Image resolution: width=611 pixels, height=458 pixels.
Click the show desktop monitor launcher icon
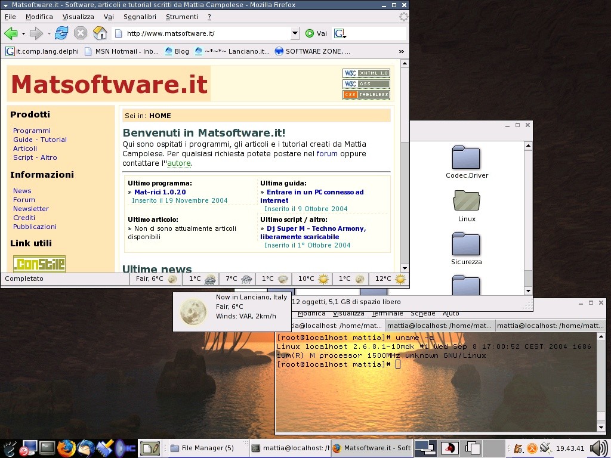29,448
